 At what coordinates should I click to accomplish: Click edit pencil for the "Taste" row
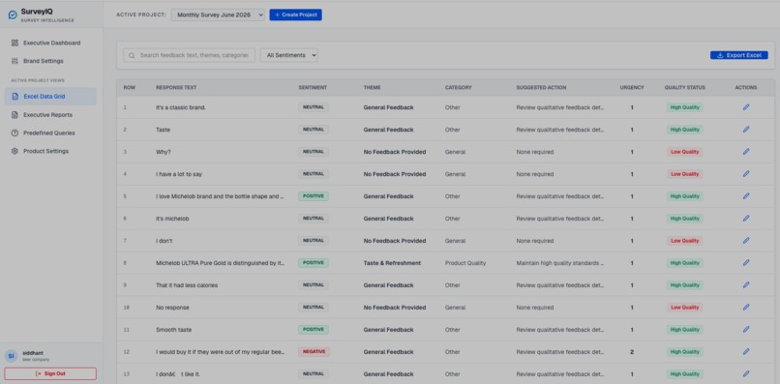(746, 130)
